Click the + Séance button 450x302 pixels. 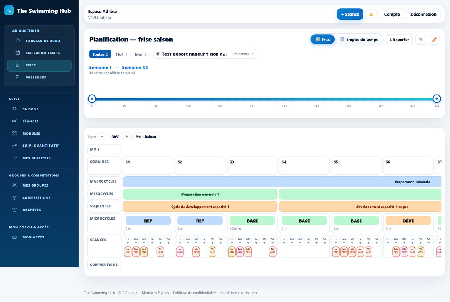coord(350,14)
